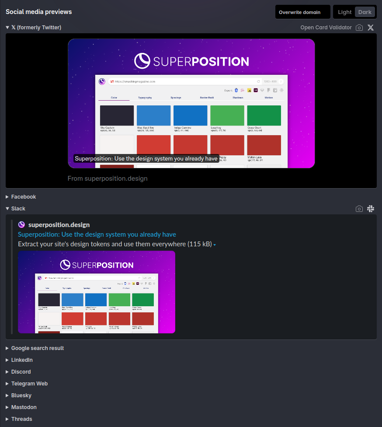
Task: Click the superposition.design site name in Slack
Action: [x=59, y=225]
